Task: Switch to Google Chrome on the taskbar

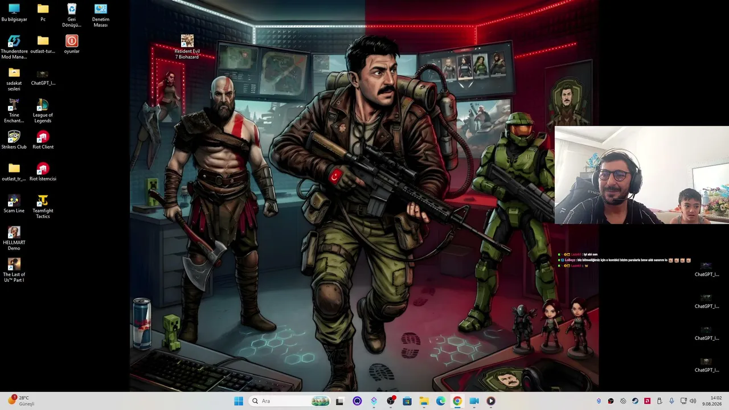Action: pyautogui.click(x=457, y=401)
